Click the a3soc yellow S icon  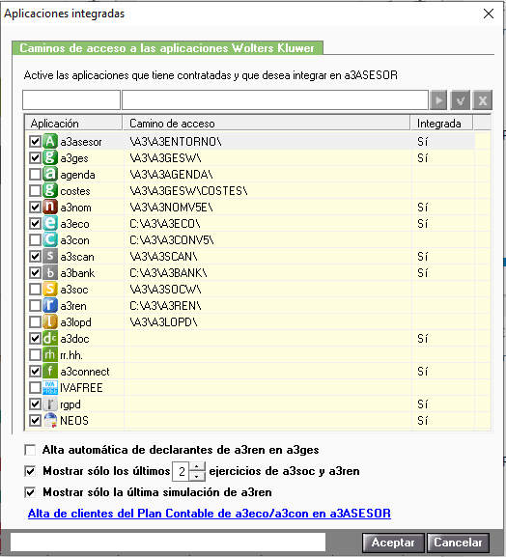tap(50, 289)
